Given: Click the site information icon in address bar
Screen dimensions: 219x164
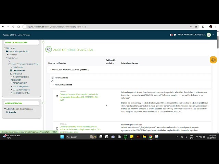Looking at the screenshot, I should [x=25, y=27].
